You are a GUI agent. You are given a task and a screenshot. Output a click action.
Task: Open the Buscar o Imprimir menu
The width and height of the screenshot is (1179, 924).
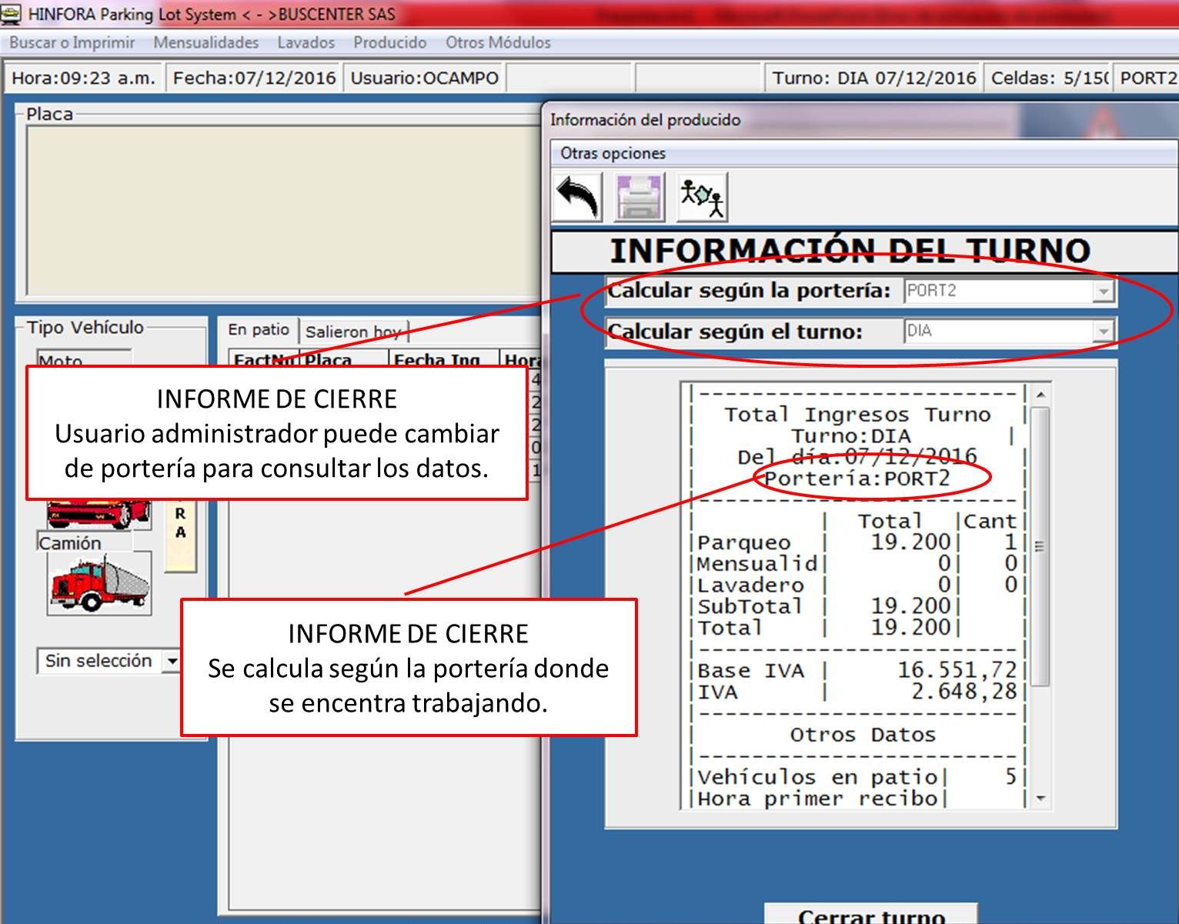(x=72, y=43)
